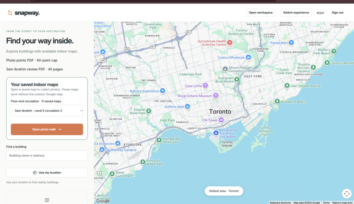Open Keyboard shortcuts on the map
Viewport: 354px width, 204px height.
pos(280,203)
